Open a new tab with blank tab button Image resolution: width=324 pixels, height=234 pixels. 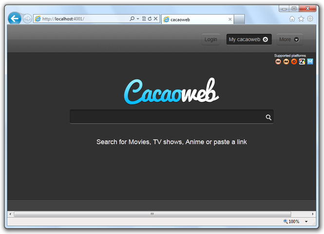point(239,19)
